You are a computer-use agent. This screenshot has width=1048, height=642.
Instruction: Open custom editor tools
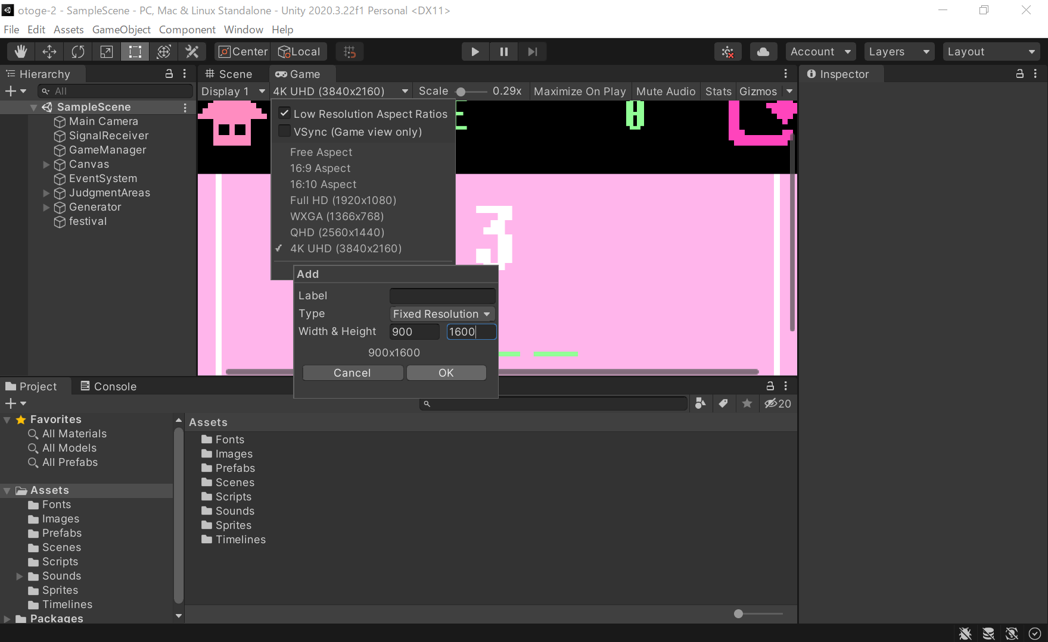[x=192, y=52]
